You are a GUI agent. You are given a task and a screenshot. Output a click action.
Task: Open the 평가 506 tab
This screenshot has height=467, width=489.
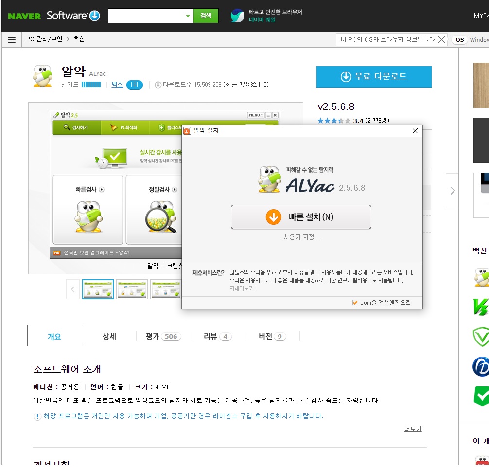click(x=163, y=336)
